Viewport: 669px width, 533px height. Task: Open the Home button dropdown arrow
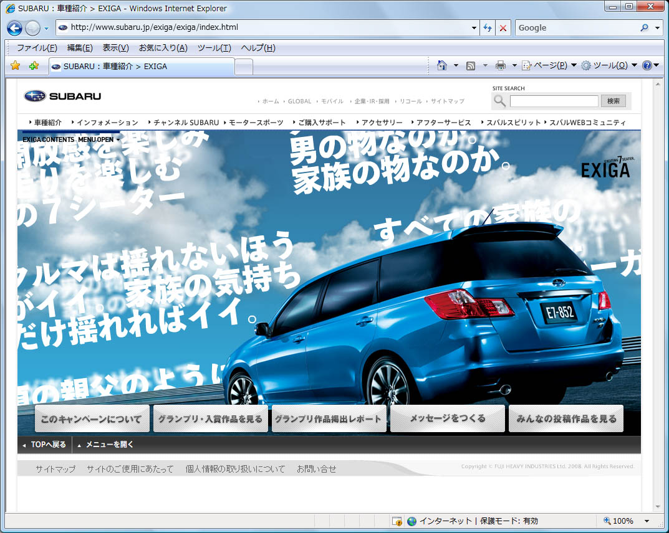coord(456,65)
